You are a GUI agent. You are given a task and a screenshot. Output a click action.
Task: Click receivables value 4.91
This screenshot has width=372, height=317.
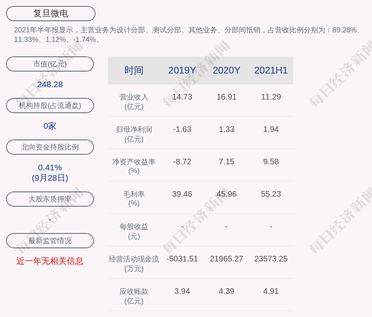pos(271,291)
